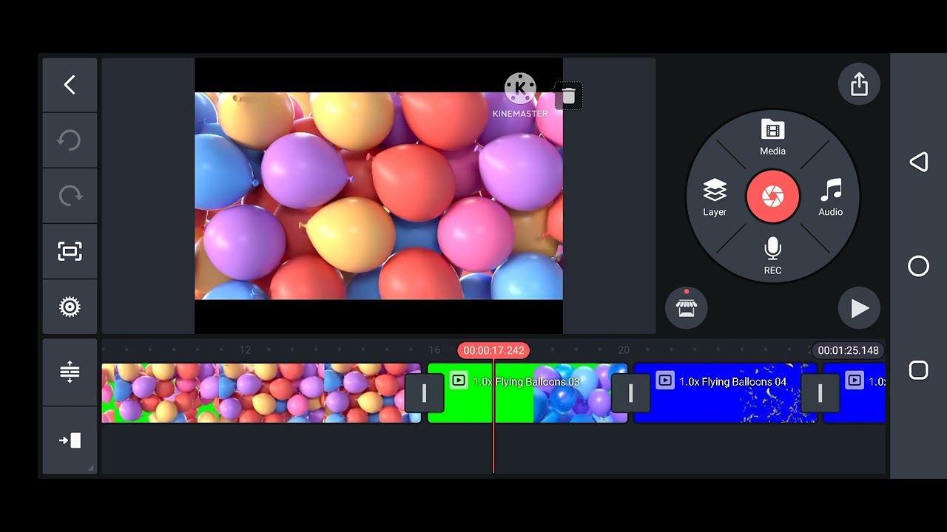This screenshot has width=947, height=532.
Task: Expand the timeline view
Action: 70,372
